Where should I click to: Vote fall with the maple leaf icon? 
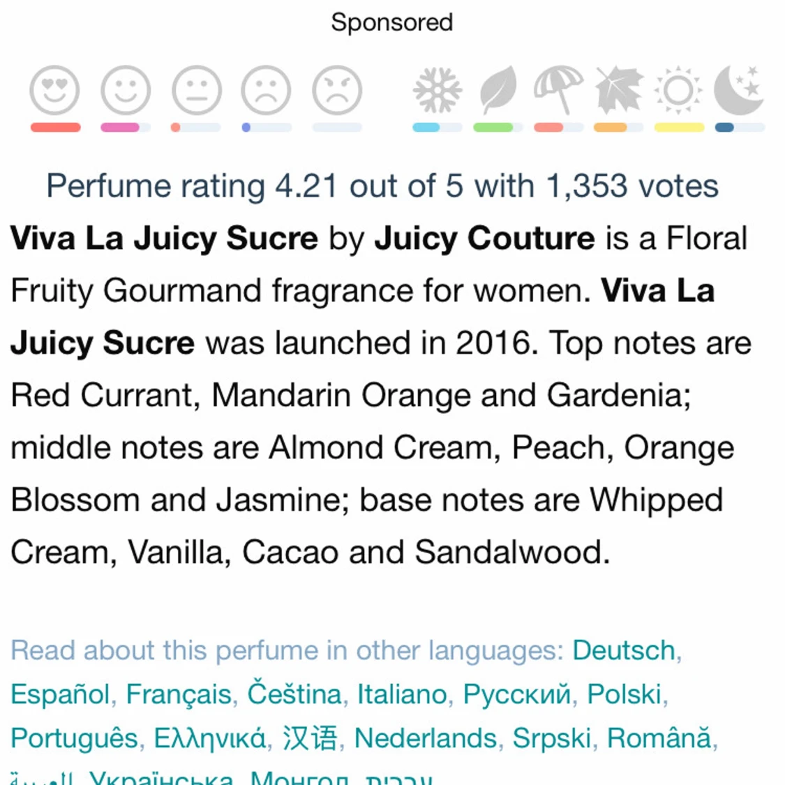pyautogui.click(x=618, y=91)
